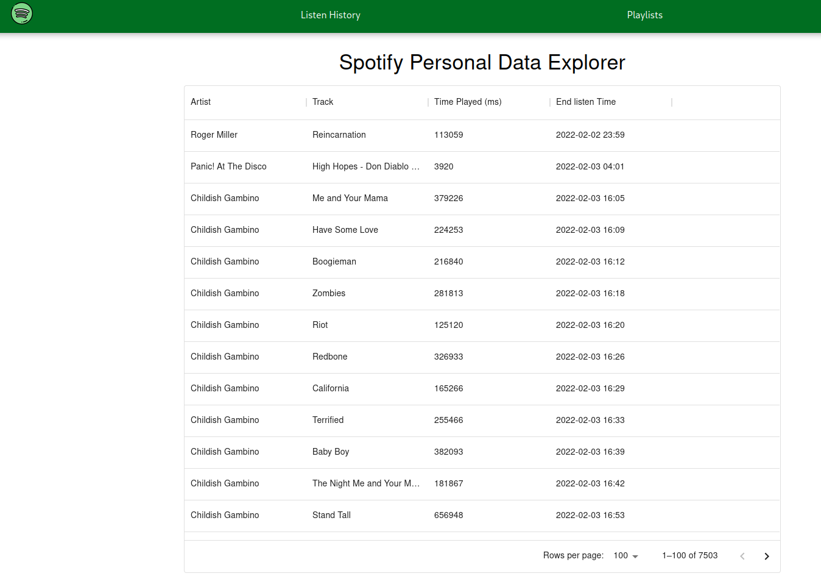
Task: Click Childish Gambino in the Stand Tall row
Action: coord(225,515)
